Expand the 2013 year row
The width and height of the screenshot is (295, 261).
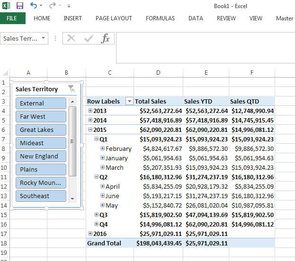click(90, 111)
